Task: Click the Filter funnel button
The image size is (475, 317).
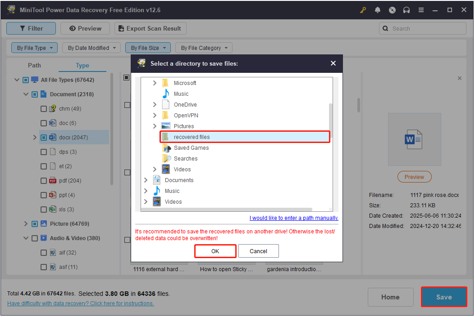Action: tap(31, 28)
